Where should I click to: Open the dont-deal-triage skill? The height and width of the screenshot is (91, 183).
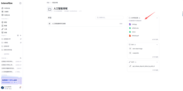[138, 49]
